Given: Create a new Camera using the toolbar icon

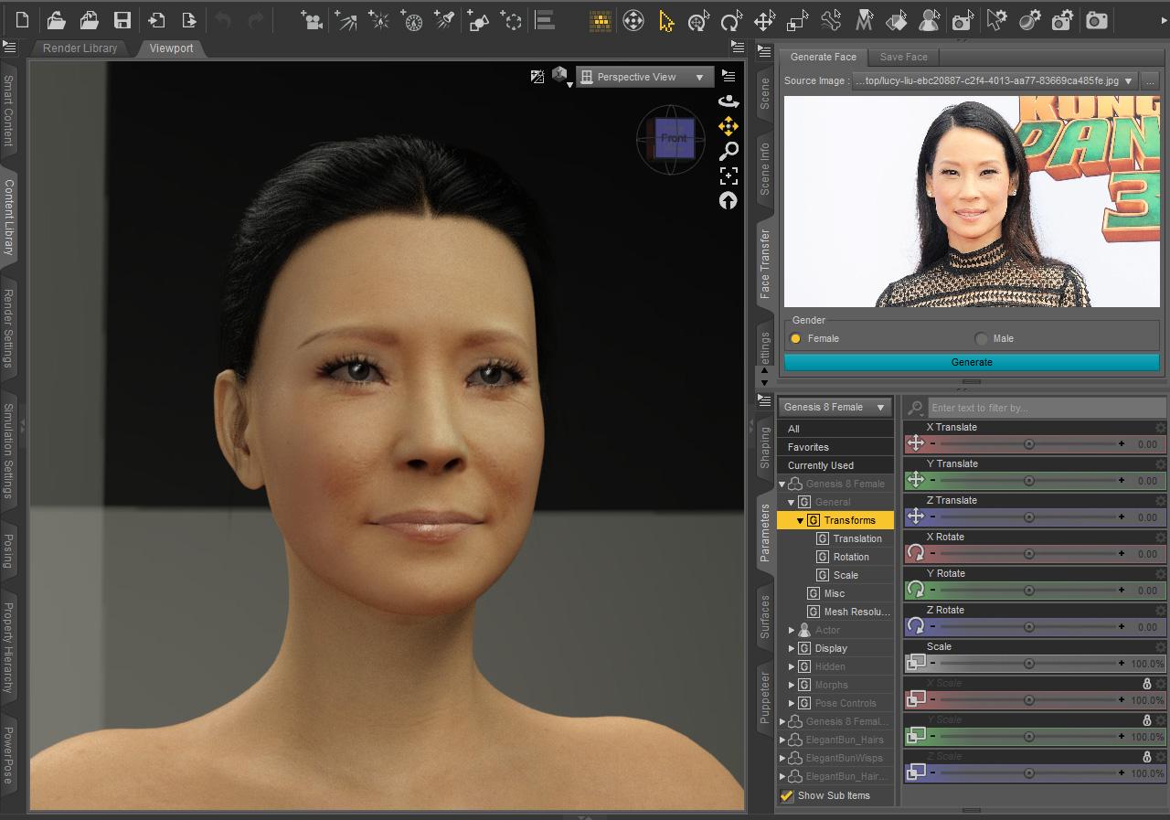Looking at the screenshot, I should 311,20.
